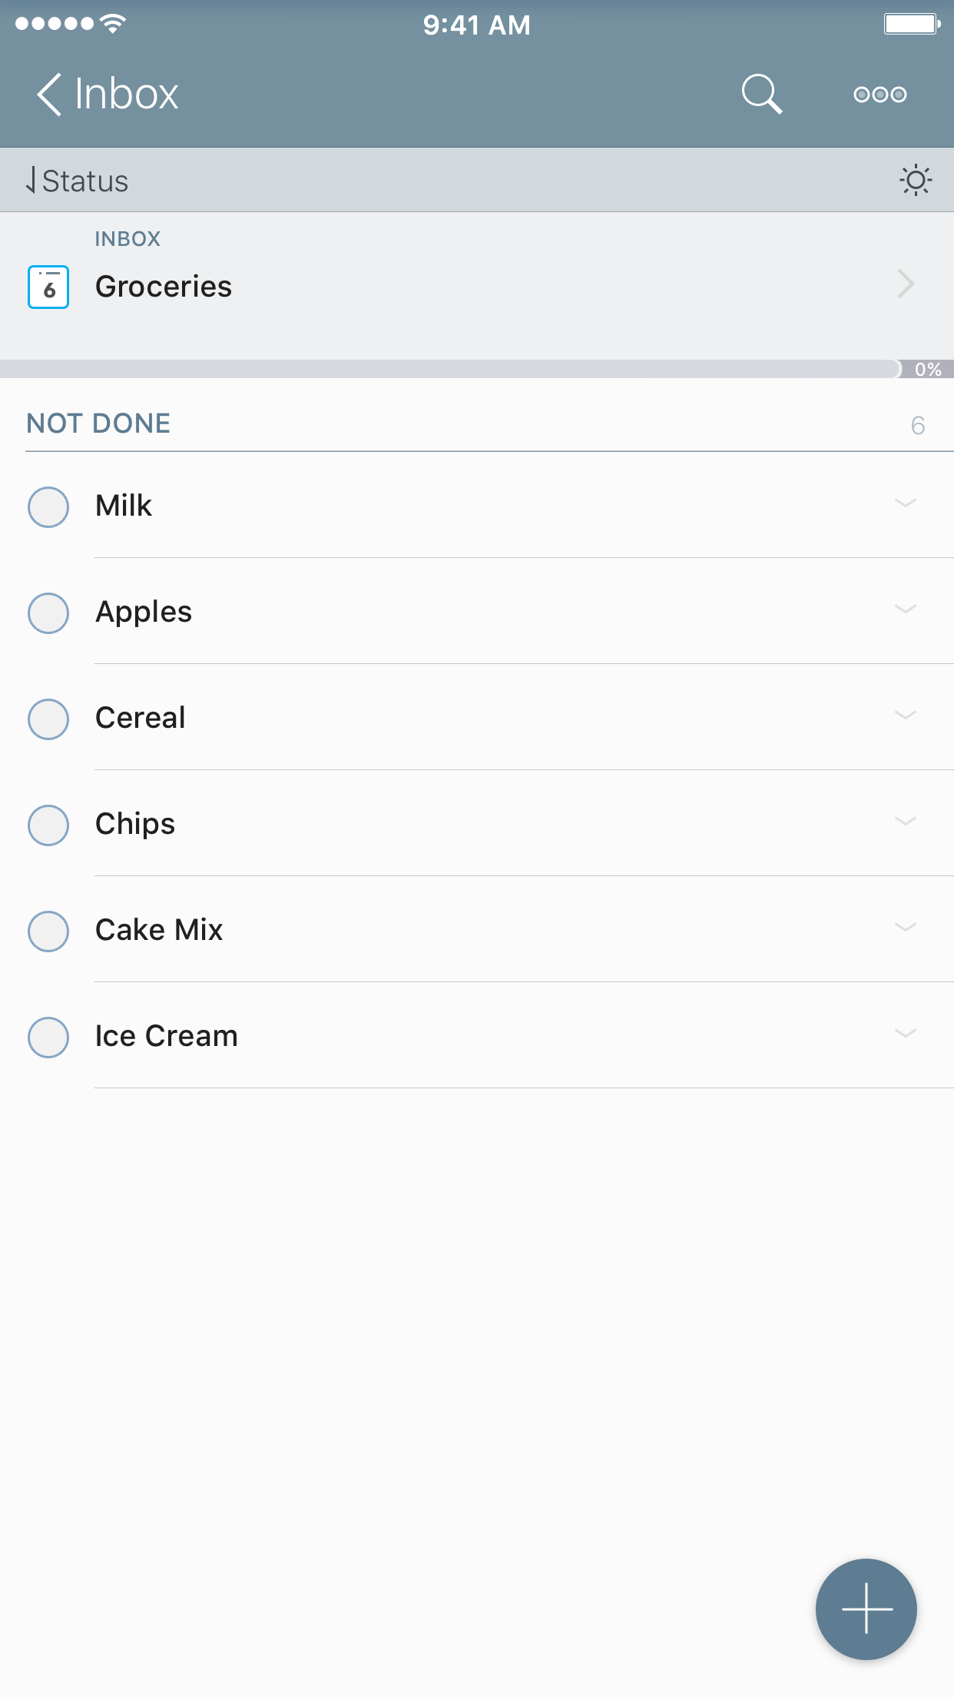Tap the three-circle more options icon
Viewport: 954px width, 1697px height.
click(x=879, y=95)
